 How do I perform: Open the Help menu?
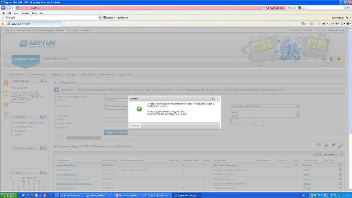pyautogui.click(x=42, y=13)
